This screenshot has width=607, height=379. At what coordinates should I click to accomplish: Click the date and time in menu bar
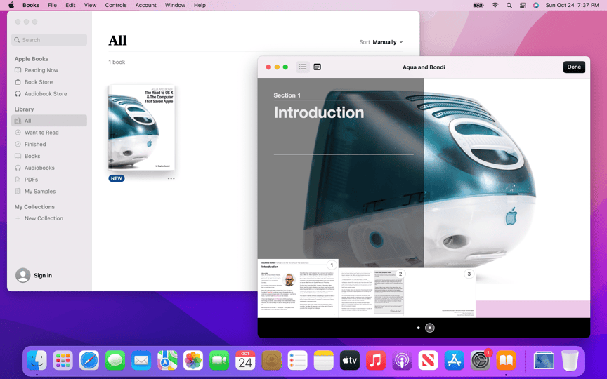click(x=572, y=5)
